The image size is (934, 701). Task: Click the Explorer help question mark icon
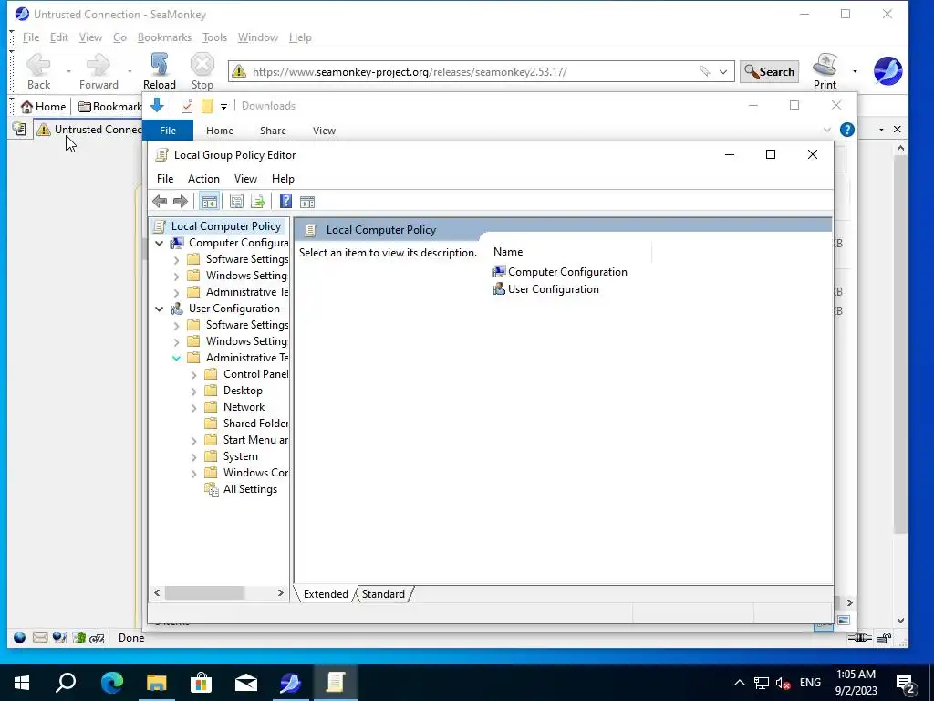coord(847,130)
